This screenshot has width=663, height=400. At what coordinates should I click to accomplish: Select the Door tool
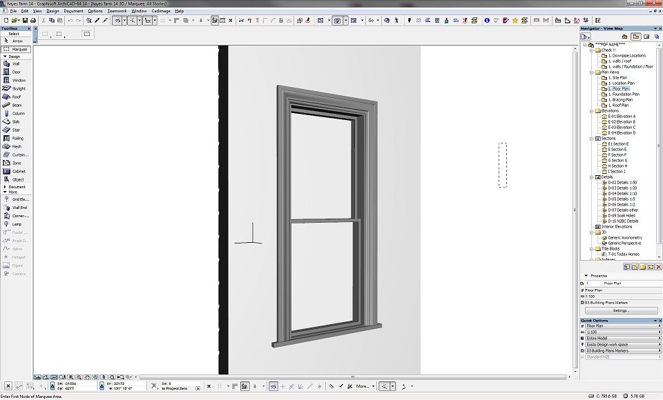click(x=15, y=71)
